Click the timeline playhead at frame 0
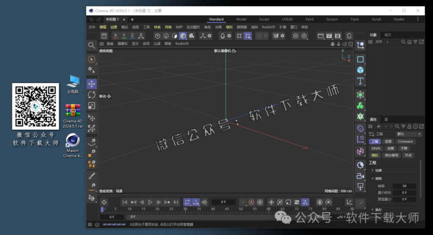Image resolution: width=433 pixels, height=235 pixels. point(102,209)
